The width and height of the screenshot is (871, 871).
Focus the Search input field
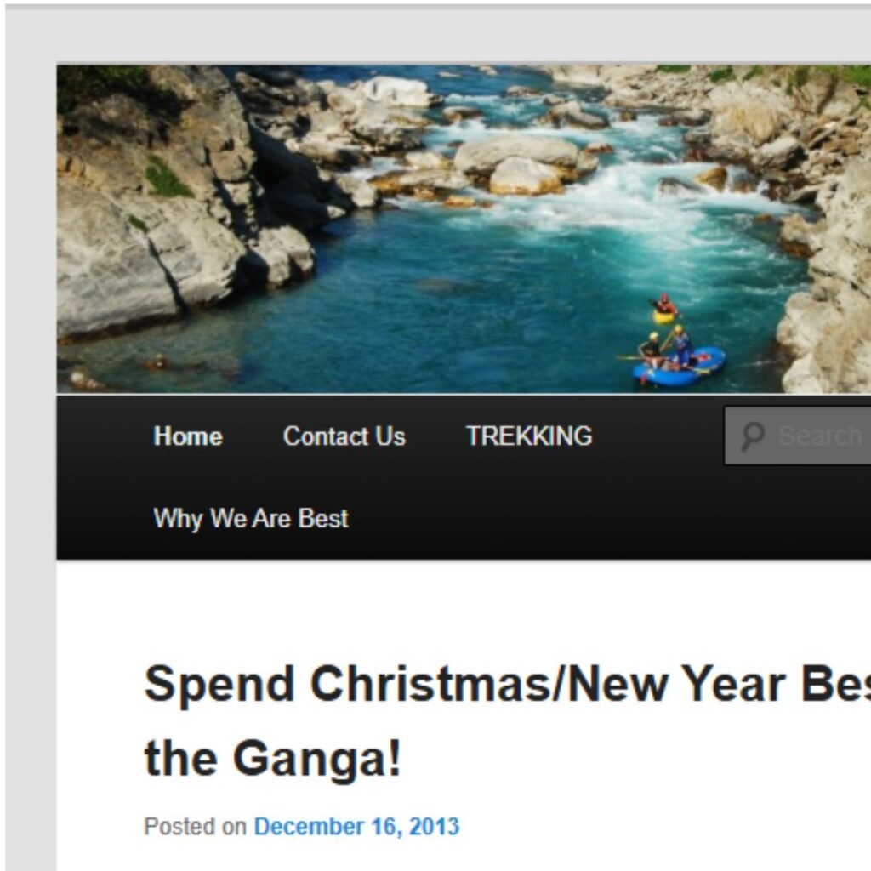click(798, 436)
